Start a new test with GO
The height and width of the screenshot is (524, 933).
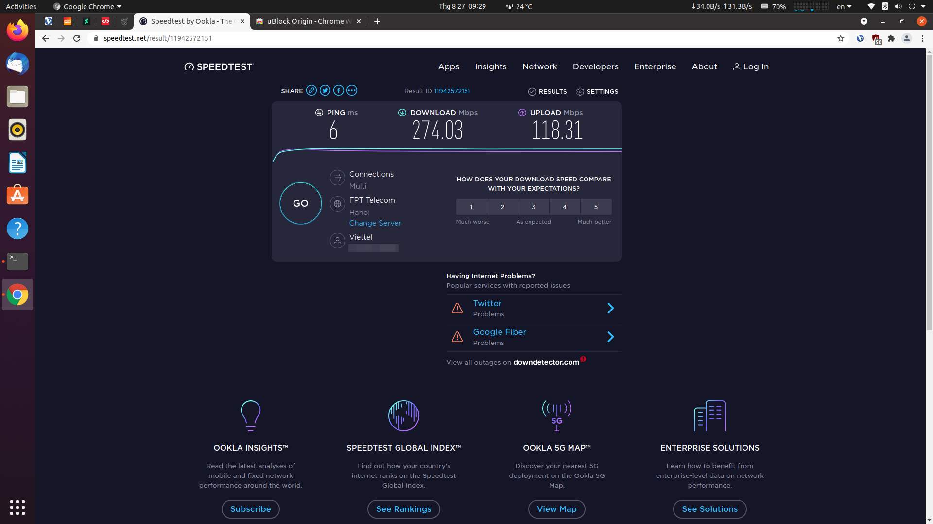301,203
